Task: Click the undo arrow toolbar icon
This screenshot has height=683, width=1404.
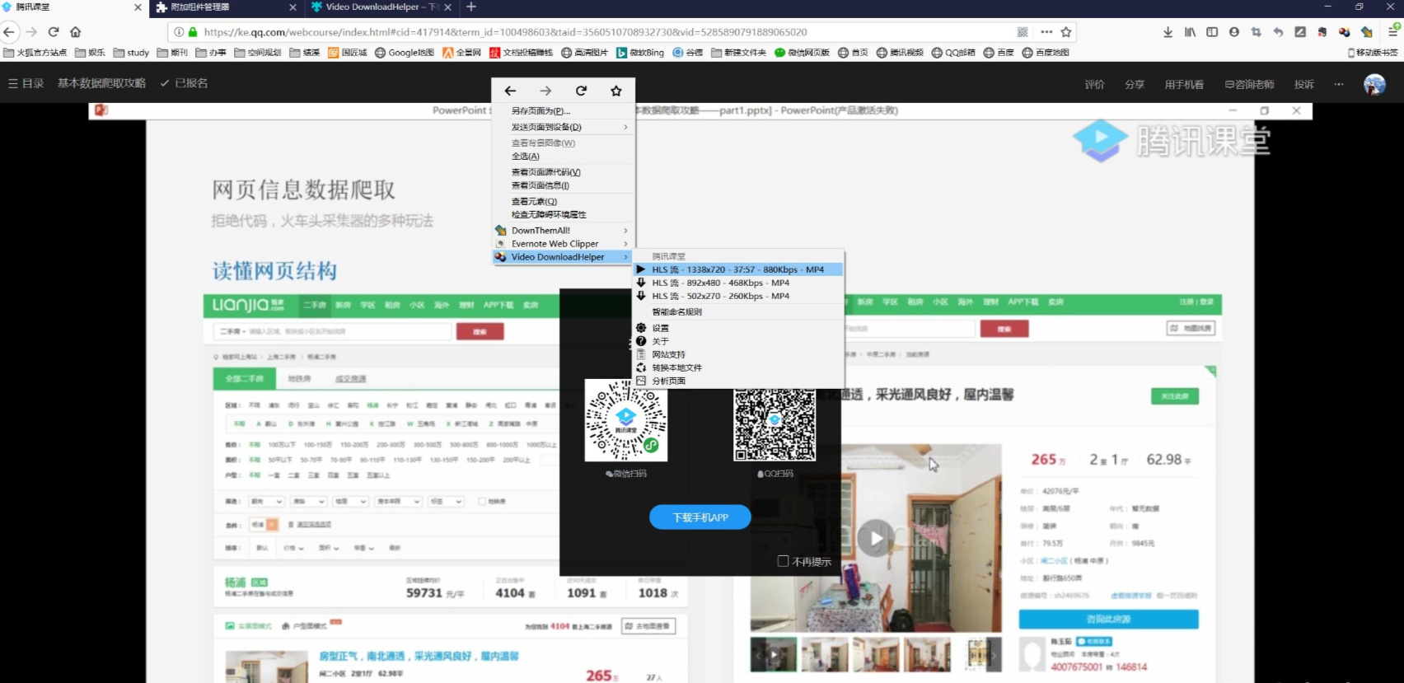Action: click(1278, 32)
